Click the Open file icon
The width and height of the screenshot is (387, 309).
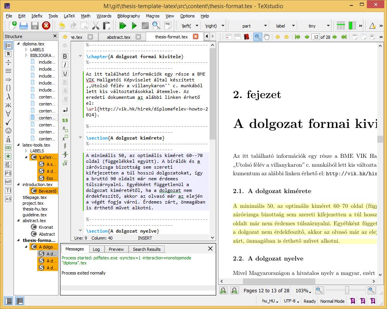24,26
